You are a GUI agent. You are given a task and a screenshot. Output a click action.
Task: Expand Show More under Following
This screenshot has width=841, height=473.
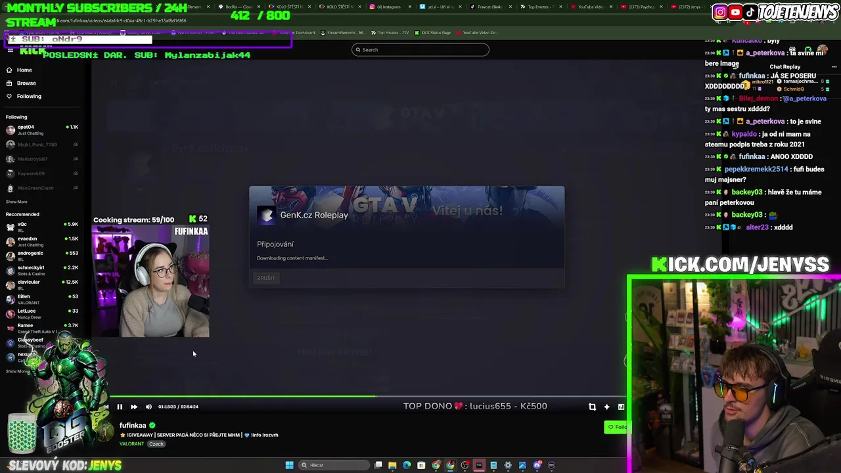(16, 202)
